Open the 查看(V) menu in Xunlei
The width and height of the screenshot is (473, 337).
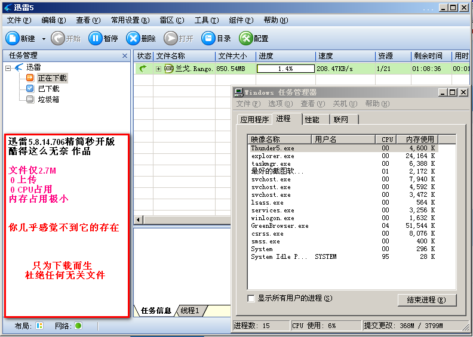[x=88, y=20]
